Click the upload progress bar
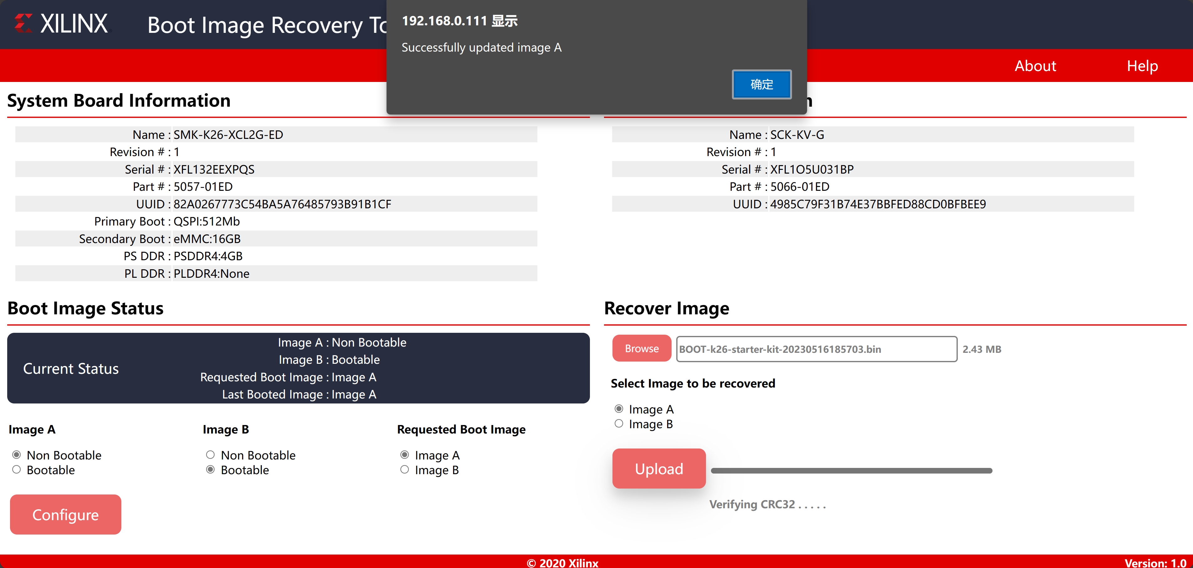This screenshot has width=1193, height=568. (851, 471)
